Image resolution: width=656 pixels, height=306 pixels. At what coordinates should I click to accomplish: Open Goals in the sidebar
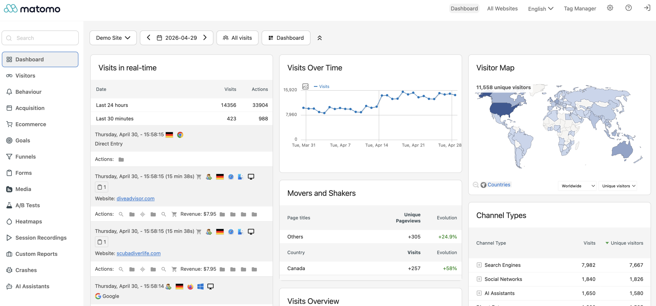40,140
